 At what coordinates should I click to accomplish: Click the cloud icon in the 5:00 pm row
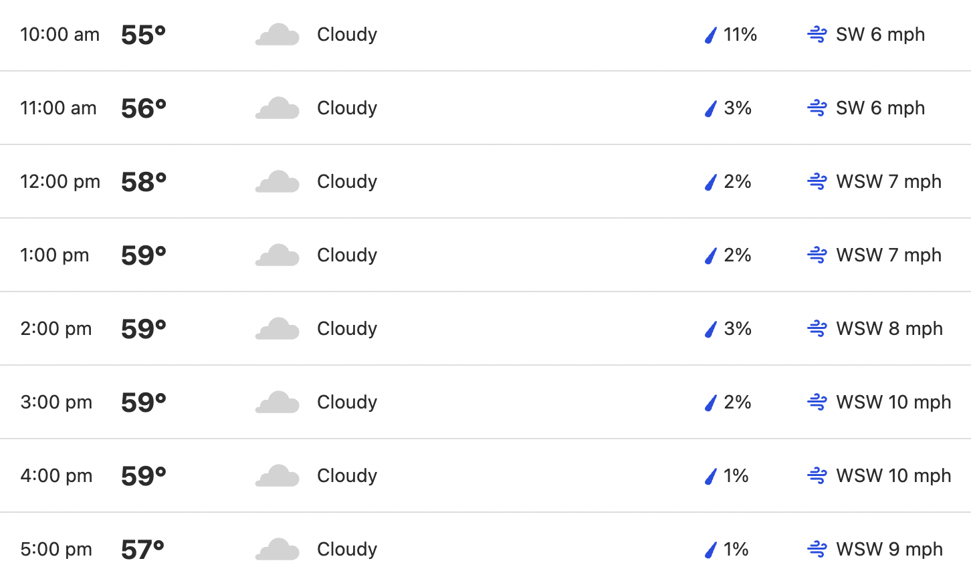pyautogui.click(x=278, y=550)
